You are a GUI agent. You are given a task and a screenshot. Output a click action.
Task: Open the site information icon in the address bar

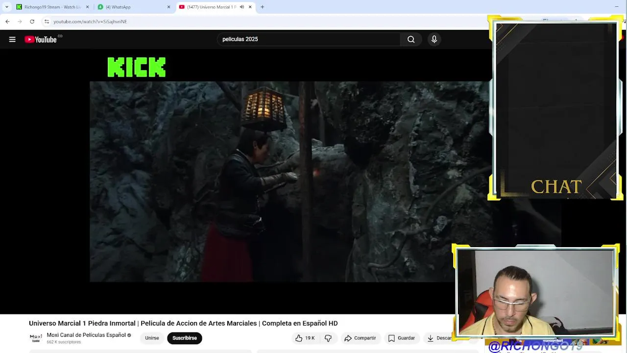click(47, 22)
